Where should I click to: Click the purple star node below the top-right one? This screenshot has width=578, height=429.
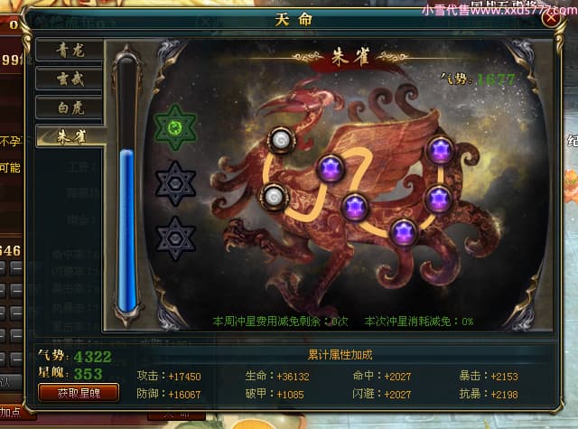click(438, 200)
